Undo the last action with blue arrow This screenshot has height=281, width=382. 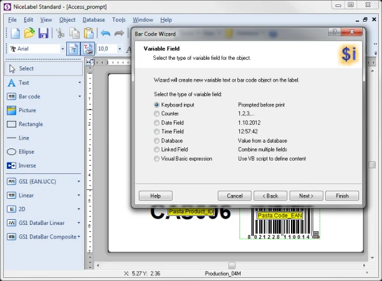pos(105,33)
